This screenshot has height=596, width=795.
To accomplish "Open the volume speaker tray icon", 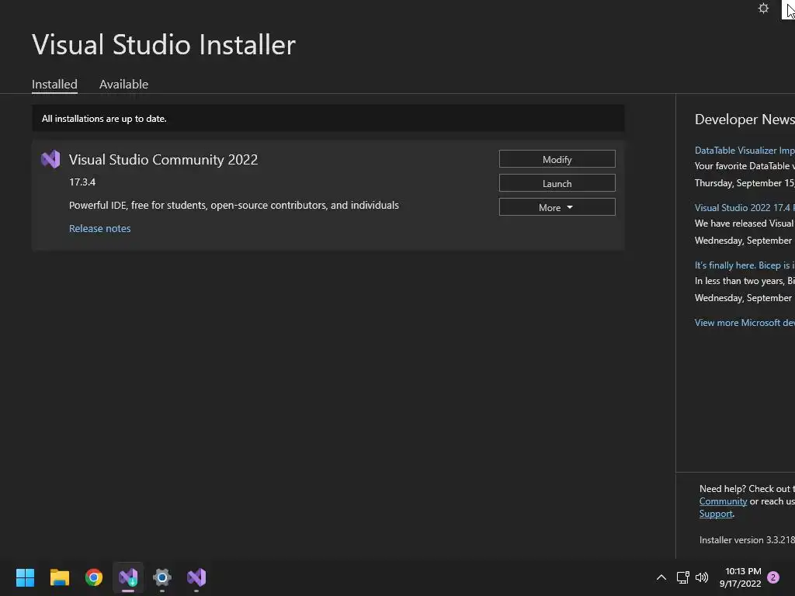I will pos(702,577).
